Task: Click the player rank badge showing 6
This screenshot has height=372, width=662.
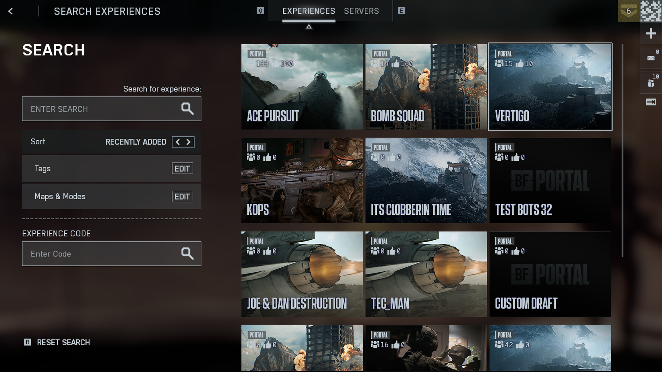Action: click(628, 11)
